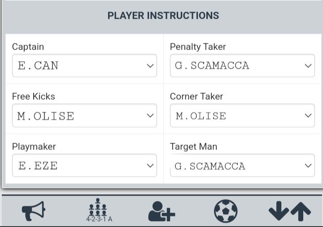Tap the soccer ball icon
This screenshot has width=323, height=227.
tap(226, 211)
